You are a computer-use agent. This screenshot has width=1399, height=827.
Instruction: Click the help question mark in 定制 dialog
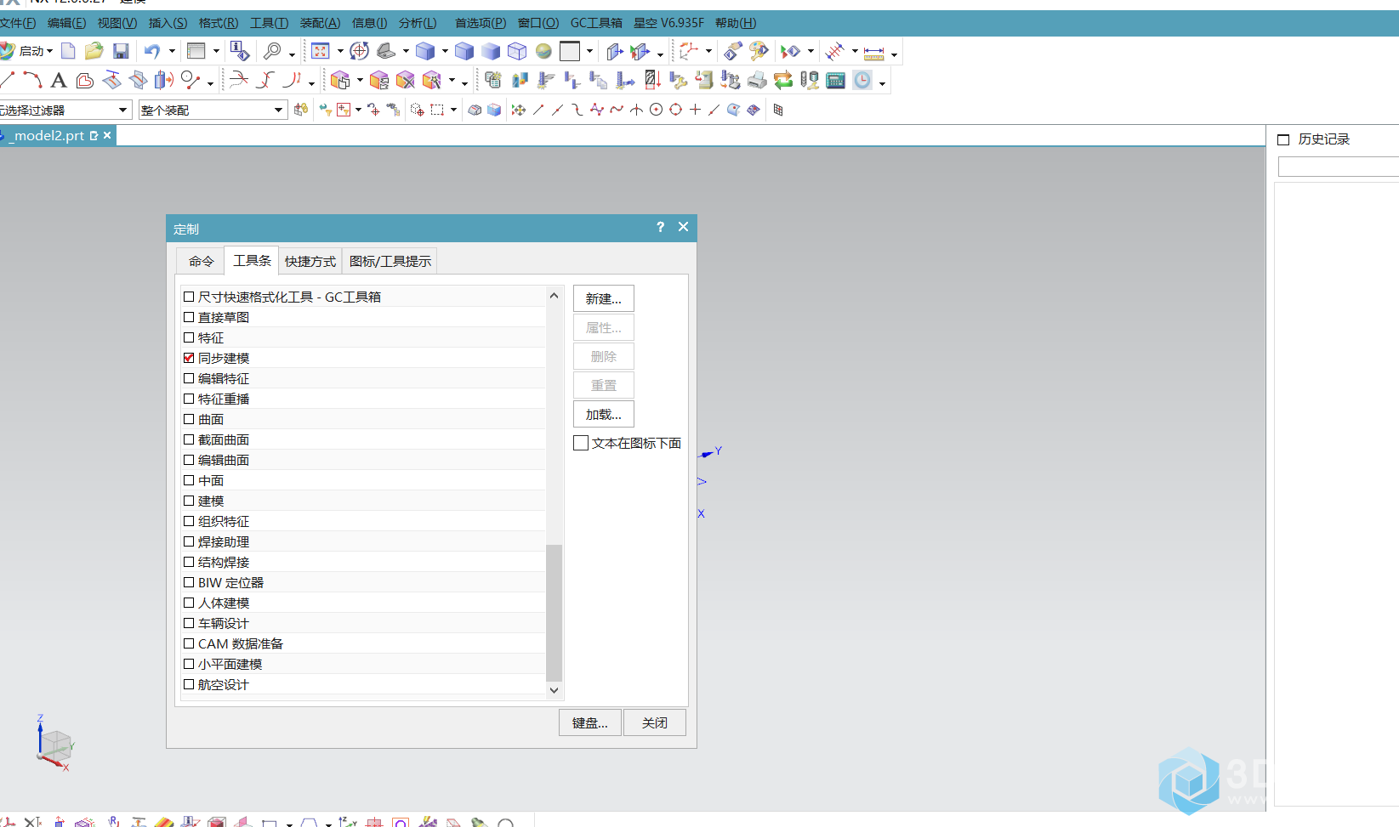tap(660, 227)
